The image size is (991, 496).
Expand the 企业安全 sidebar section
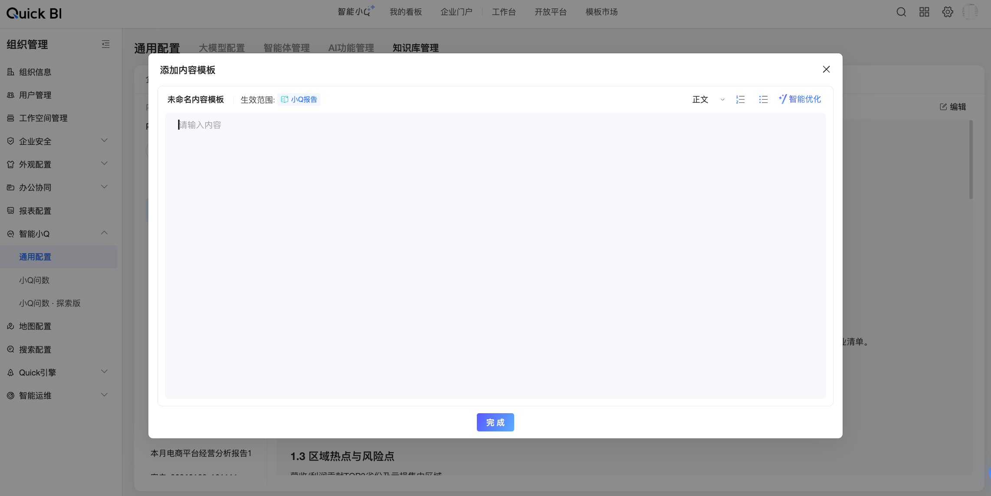tap(104, 140)
